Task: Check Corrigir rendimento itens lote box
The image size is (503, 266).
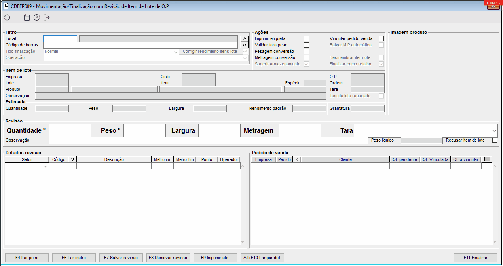Action: pos(245,51)
